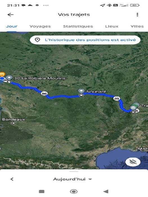Go to the Villes tab
148x197 pixels.
(x=137, y=26)
